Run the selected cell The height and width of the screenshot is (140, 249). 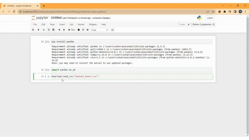72,30
